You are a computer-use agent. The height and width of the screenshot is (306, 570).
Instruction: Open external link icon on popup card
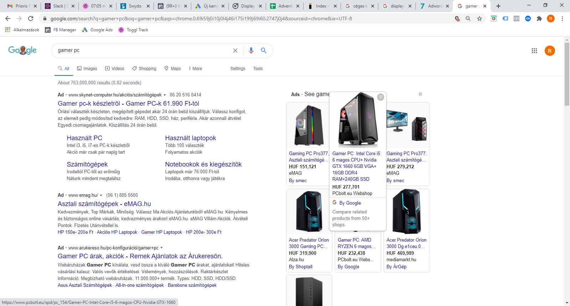[x=380, y=97]
